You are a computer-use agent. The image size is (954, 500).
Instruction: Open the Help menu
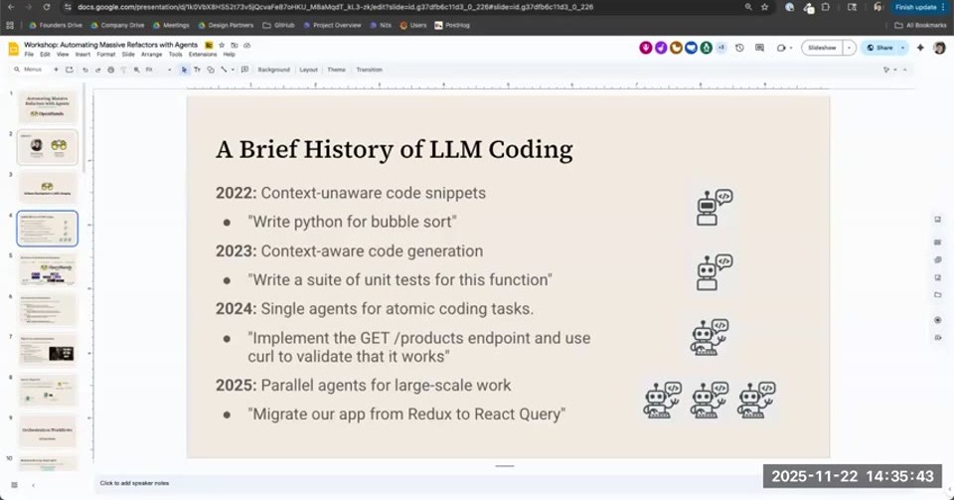[x=229, y=54]
